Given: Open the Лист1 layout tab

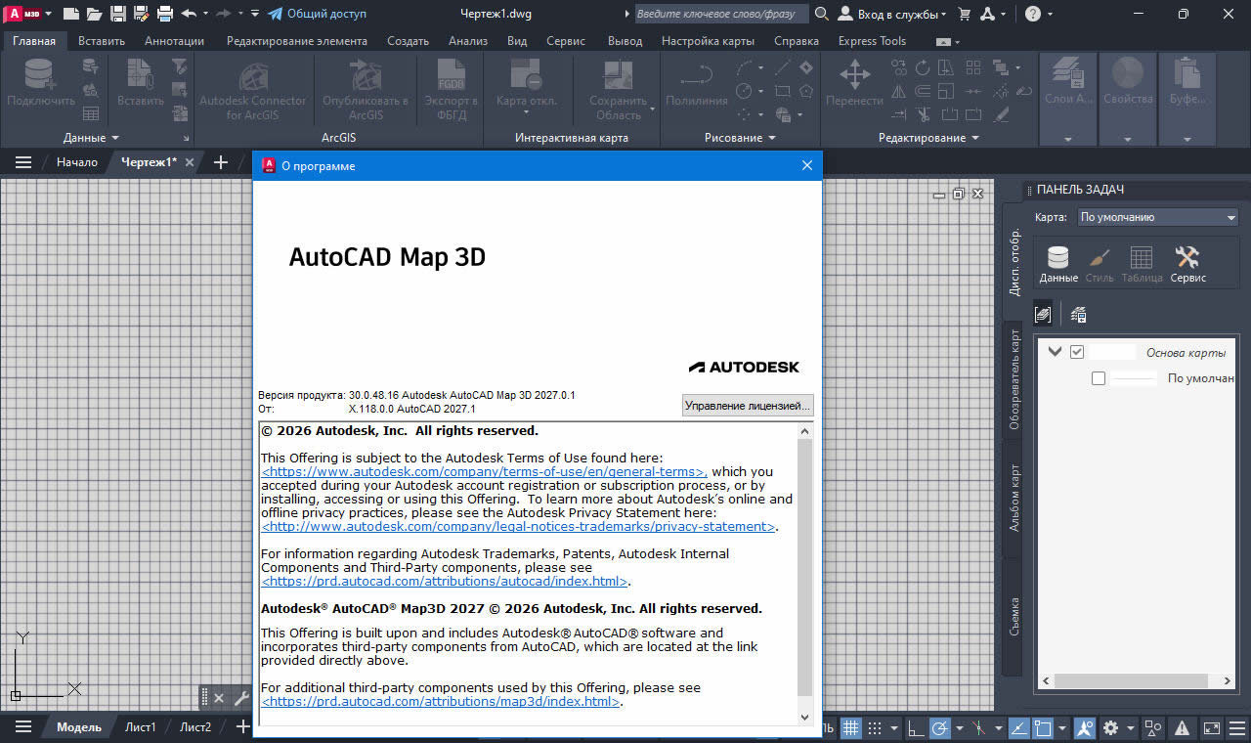Looking at the screenshot, I should pos(140,726).
